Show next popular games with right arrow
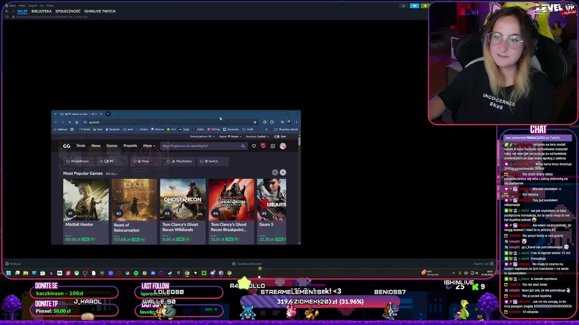The image size is (579, 325). tap(283, 172)
